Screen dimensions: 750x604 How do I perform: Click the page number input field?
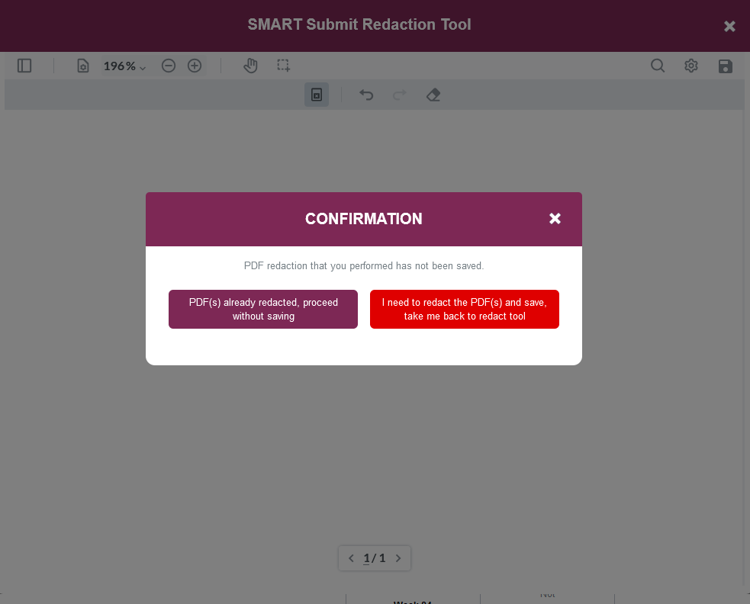tap(367, 558)
